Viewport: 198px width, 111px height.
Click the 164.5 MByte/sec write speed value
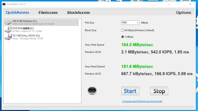coord(137,45)
